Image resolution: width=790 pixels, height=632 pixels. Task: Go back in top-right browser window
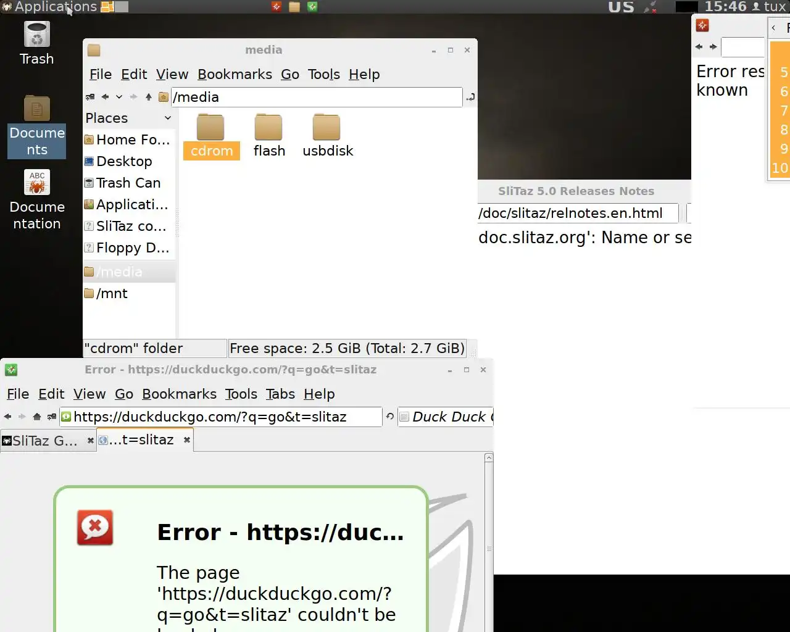699,47
